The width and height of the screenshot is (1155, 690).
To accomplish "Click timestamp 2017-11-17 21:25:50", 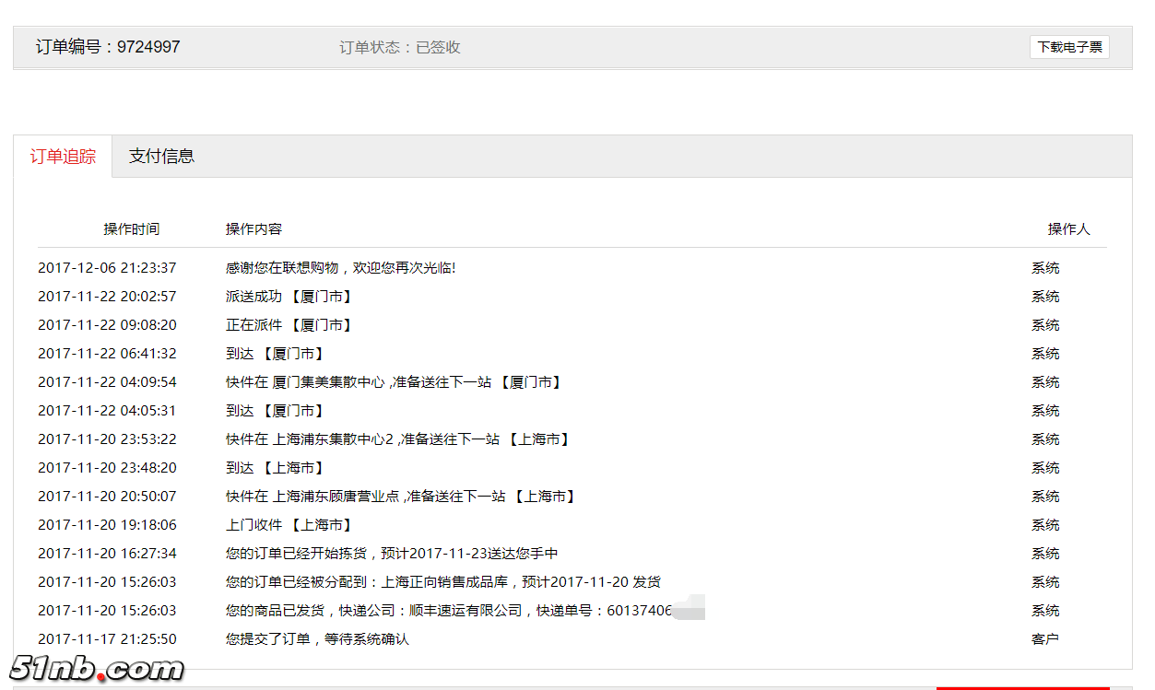I will coord(107,639).
